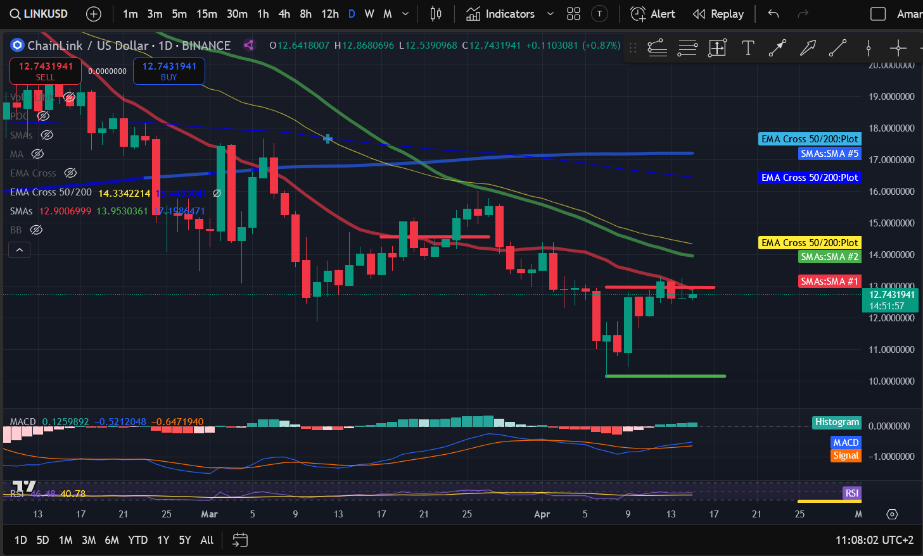Switch to the 1m interval
923x556 pixels.
pyautogui.click(x=130, y=14)
